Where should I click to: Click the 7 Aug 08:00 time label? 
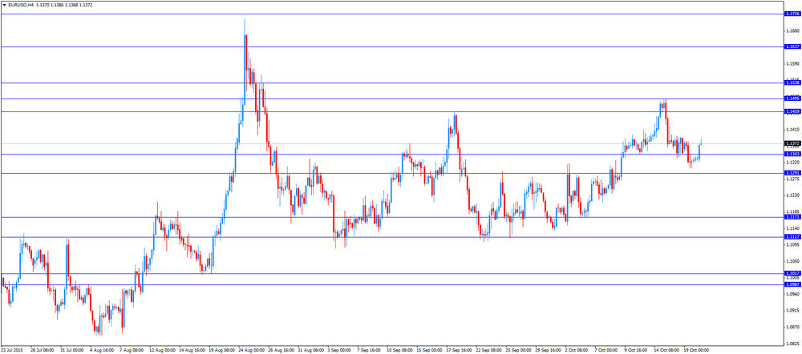coord(132,351)
